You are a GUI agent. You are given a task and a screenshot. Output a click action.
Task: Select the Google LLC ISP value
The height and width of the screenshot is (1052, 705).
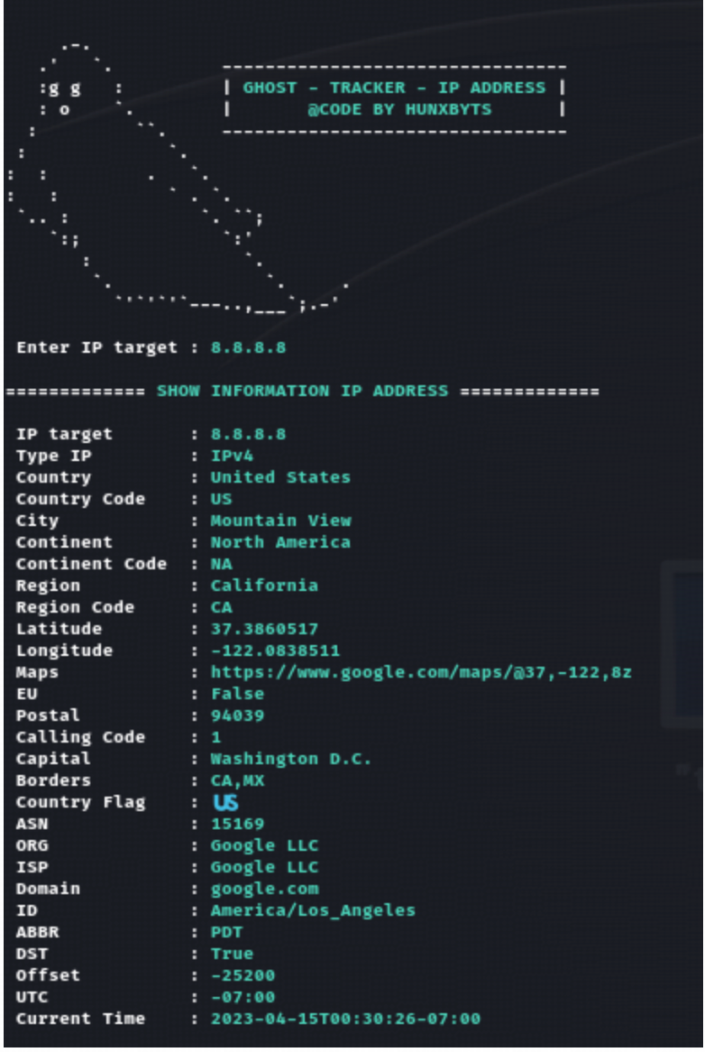pos(264,868)
